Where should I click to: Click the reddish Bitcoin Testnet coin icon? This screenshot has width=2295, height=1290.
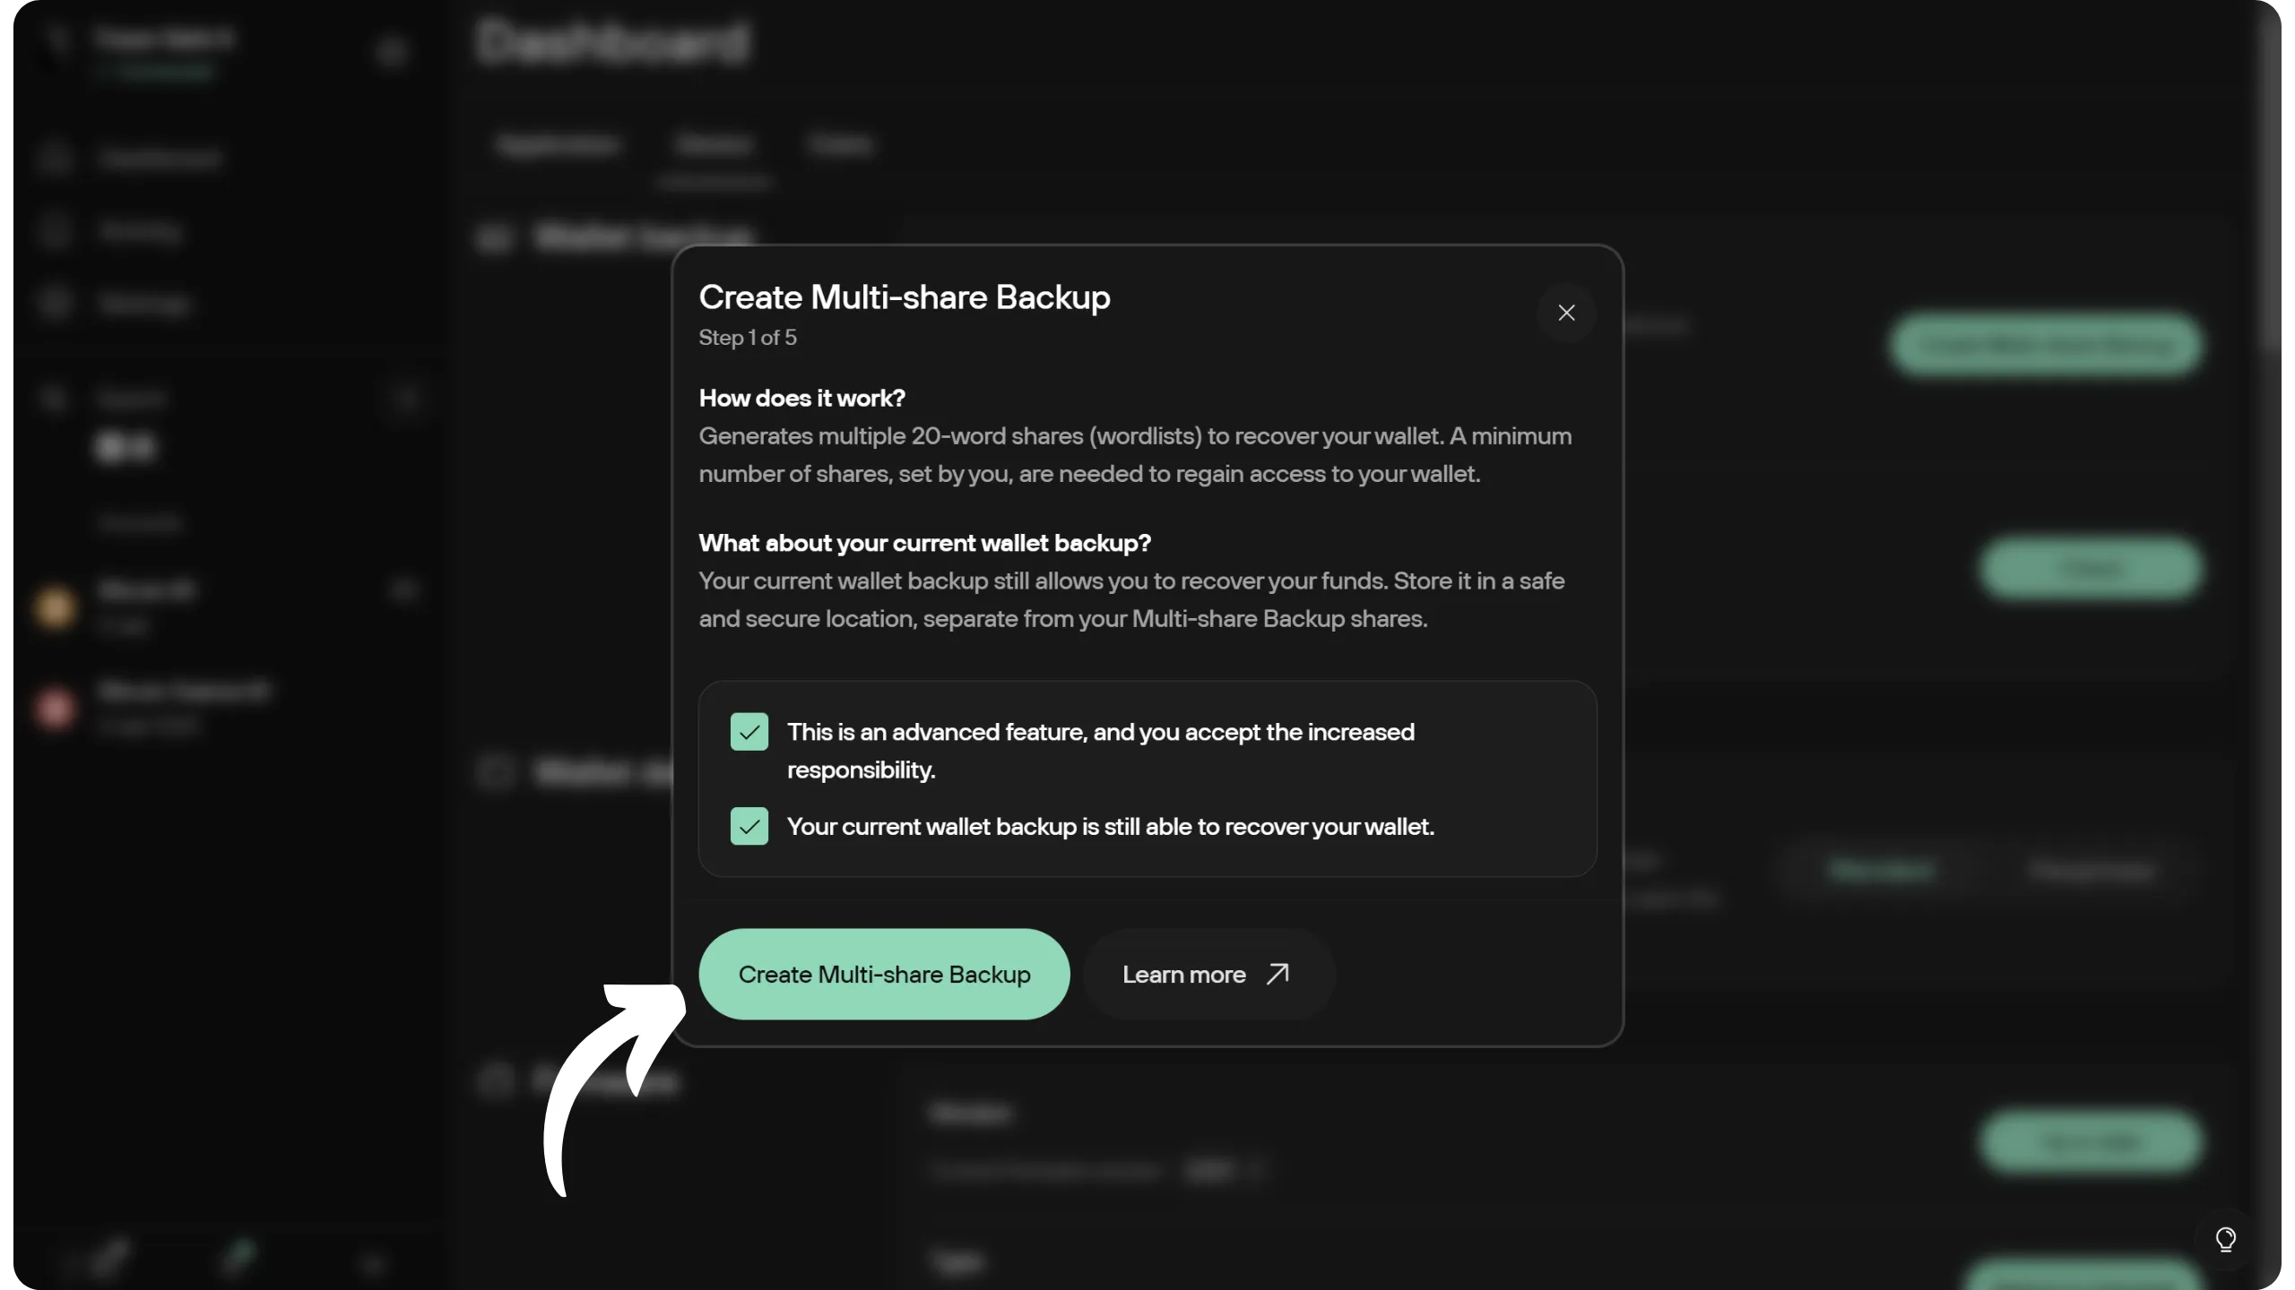pos(55,709)
